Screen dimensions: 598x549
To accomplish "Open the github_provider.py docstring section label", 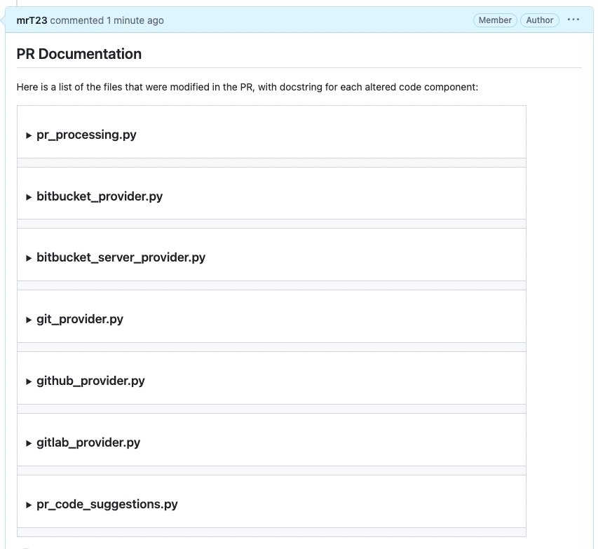I will (90, 381).
